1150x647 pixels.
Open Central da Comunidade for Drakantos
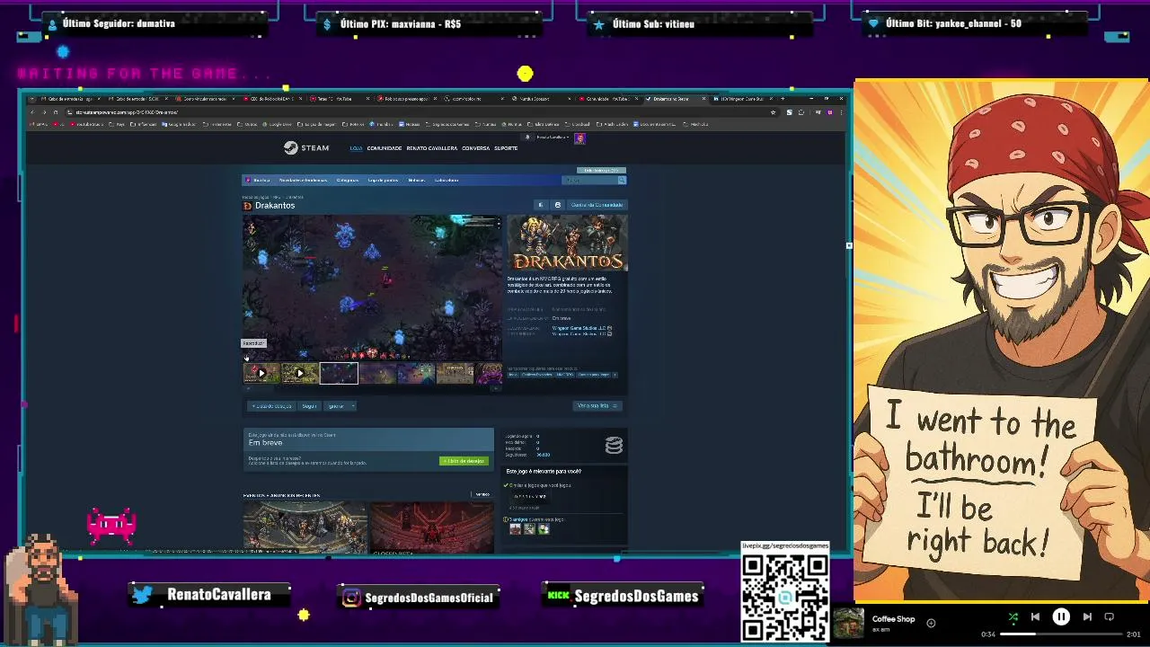point(596,205)
